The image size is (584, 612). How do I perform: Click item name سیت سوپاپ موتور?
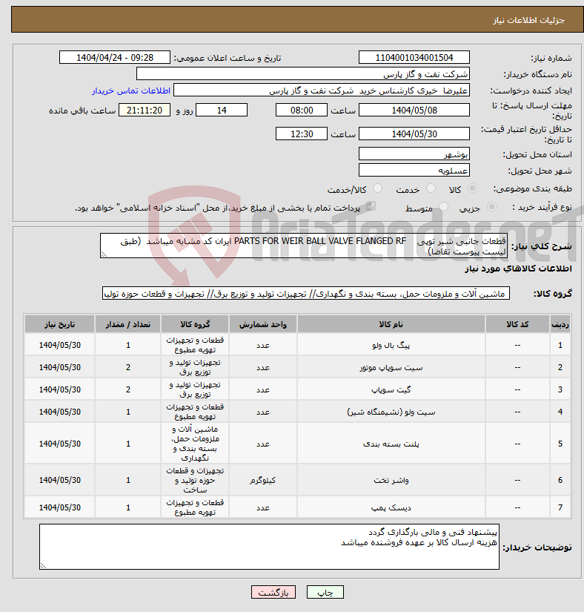[391, 367]
